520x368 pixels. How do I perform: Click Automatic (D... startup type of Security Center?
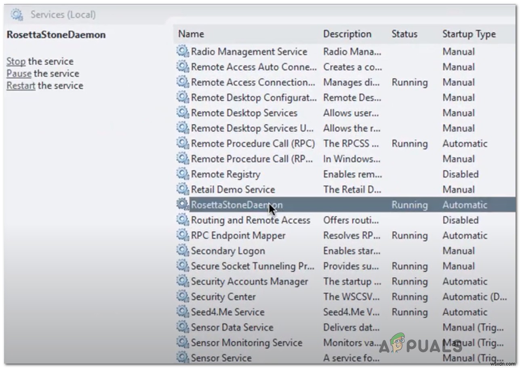475,297
